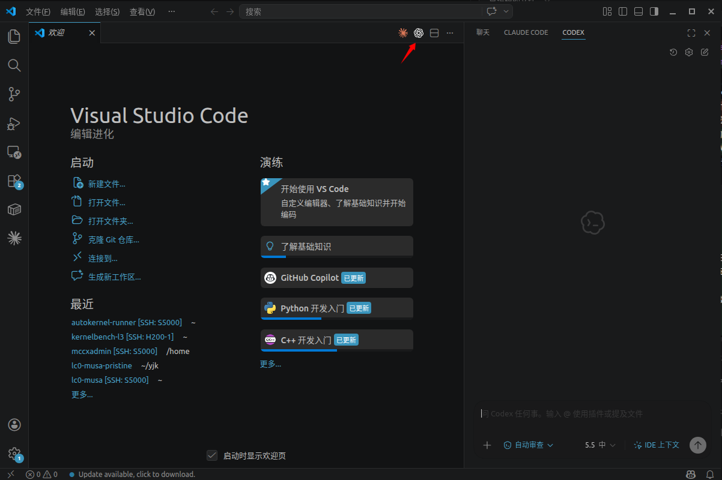The width and height of the screenshot is (722, 480).
Task: Open recent mccxadmin [SSH: S5000]
Action: click(x=114, y=351)
